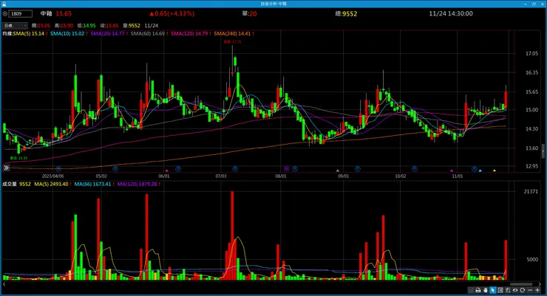Select the arrow pointer tool
This screenshot has width=547, height=296.
(492, 290)
